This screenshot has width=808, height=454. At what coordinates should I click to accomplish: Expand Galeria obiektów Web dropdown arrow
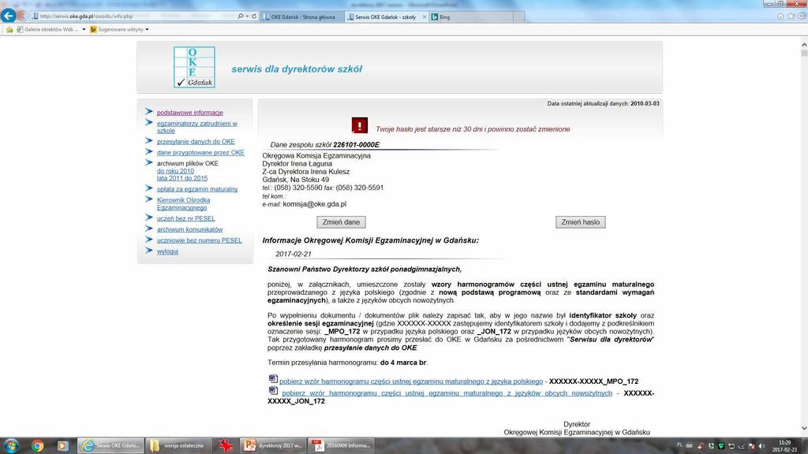pyautogui.click(x=84, y=29)
